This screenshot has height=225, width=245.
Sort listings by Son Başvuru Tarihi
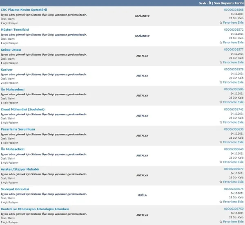229,3
